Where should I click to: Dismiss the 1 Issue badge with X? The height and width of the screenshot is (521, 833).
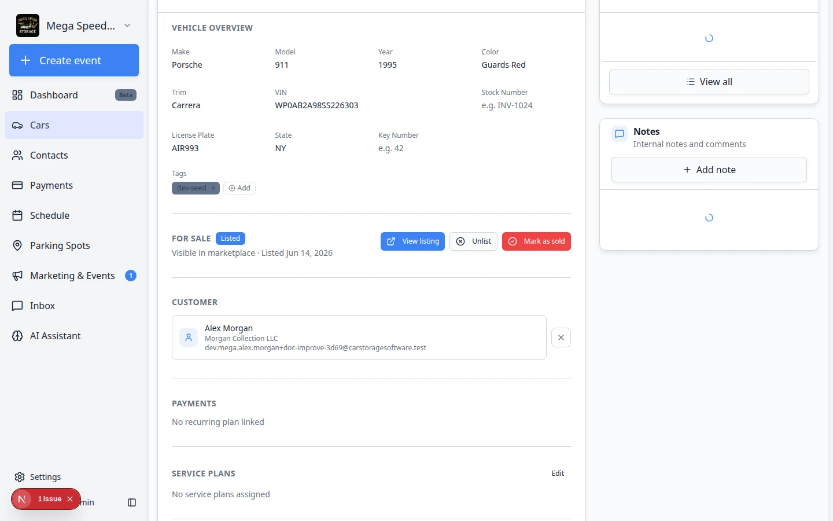click(70, 499)
